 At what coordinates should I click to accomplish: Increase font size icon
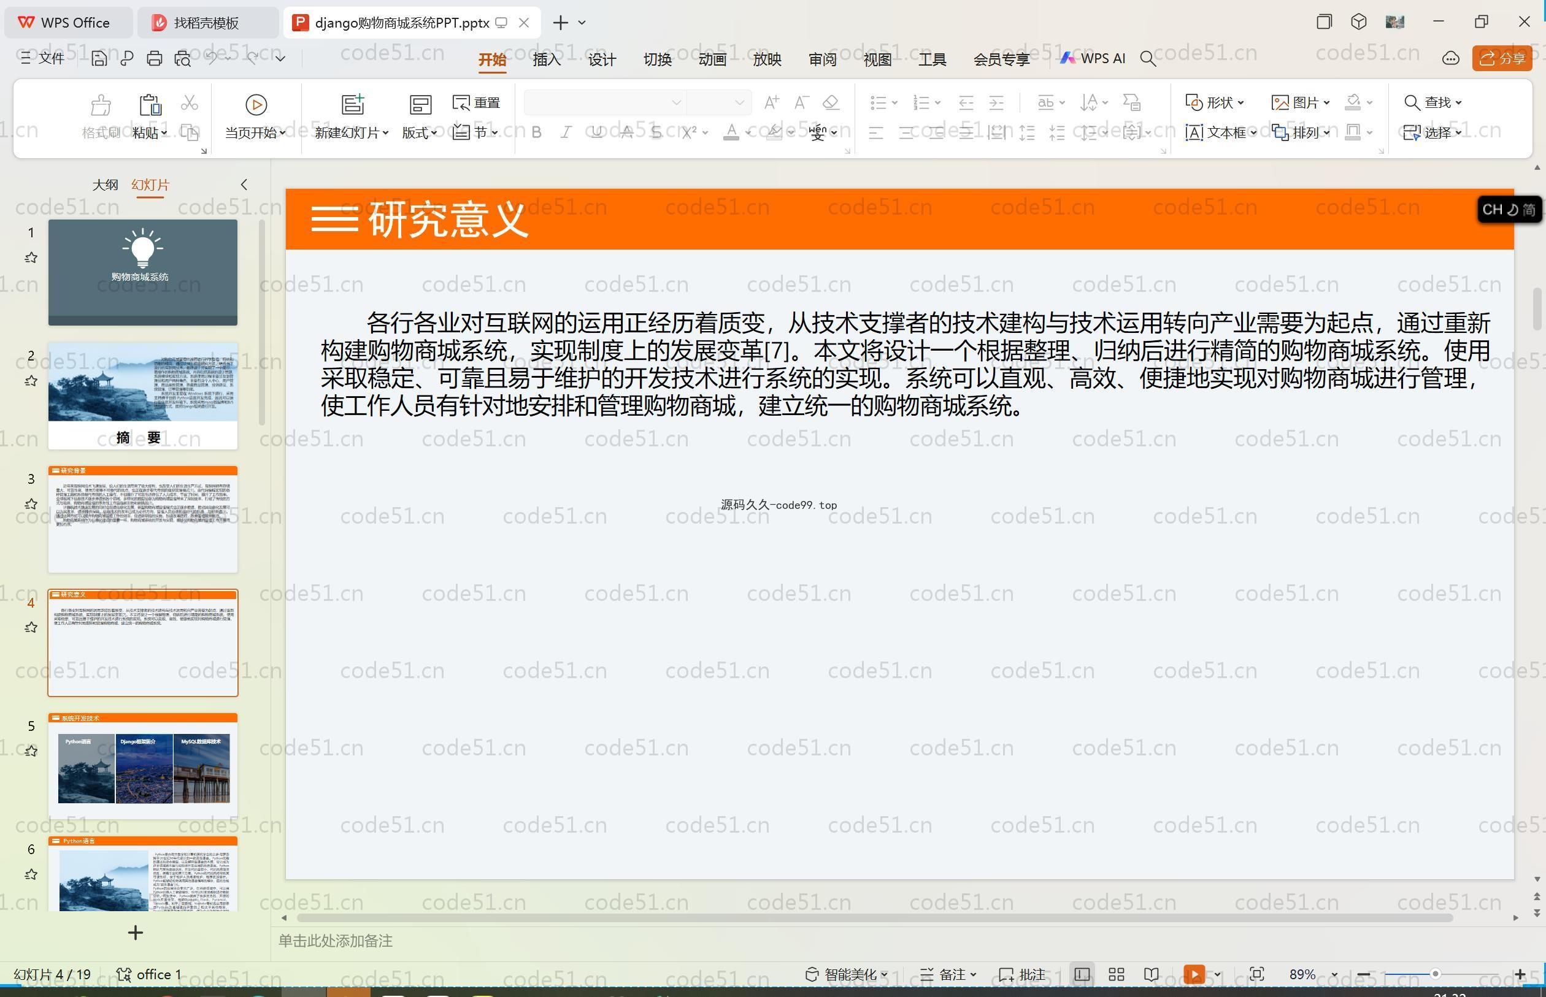[771, 102]
